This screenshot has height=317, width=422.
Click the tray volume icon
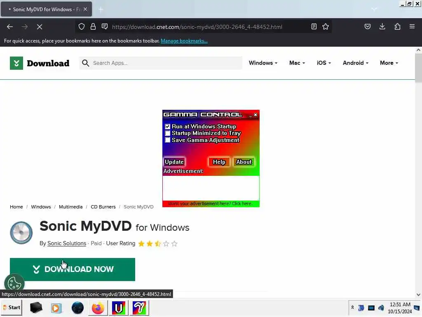click(381, 308)
